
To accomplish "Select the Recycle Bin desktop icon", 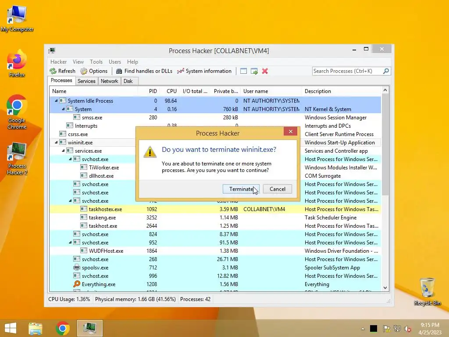I will tap(427, 291).
